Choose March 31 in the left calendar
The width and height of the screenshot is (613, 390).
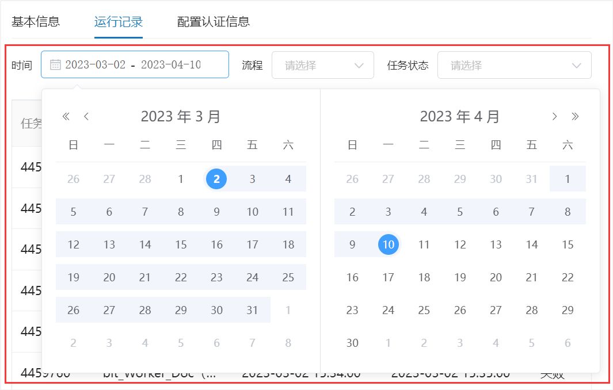pos(252,310)
